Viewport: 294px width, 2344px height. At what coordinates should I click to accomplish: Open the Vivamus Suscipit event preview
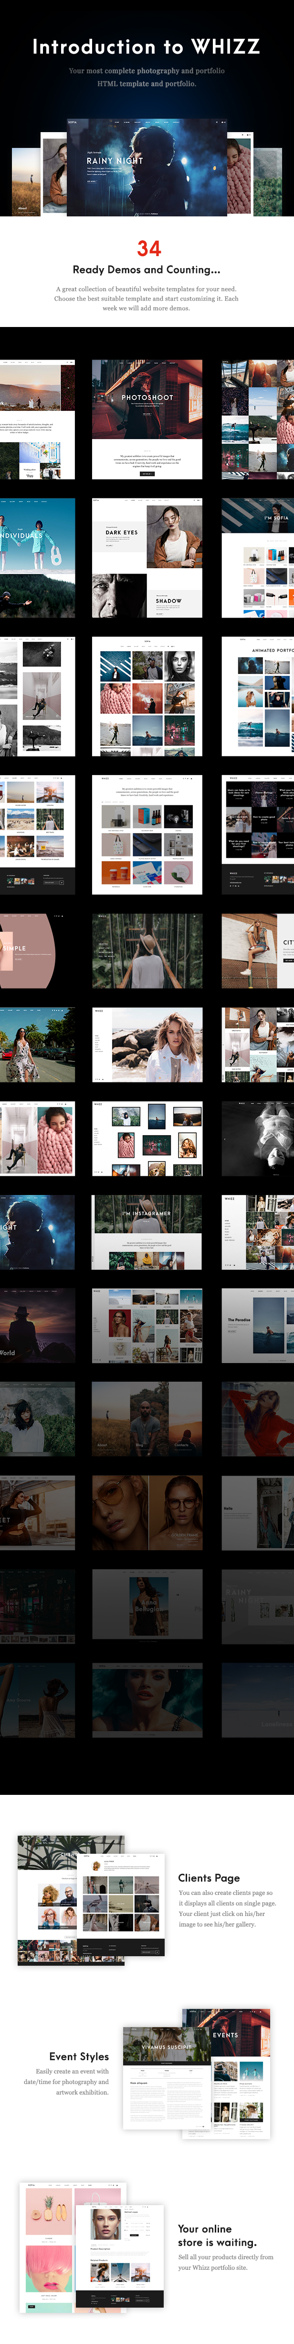pyautogui.click(x=167, y=2077)
